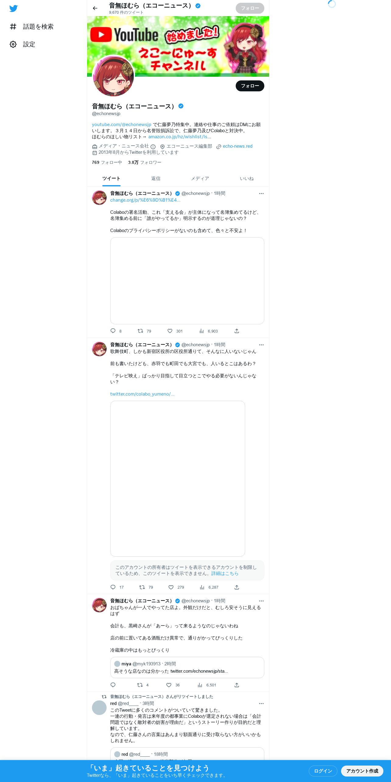
Task: Click the アカウント作成 button
Action: tap(362, 771)
